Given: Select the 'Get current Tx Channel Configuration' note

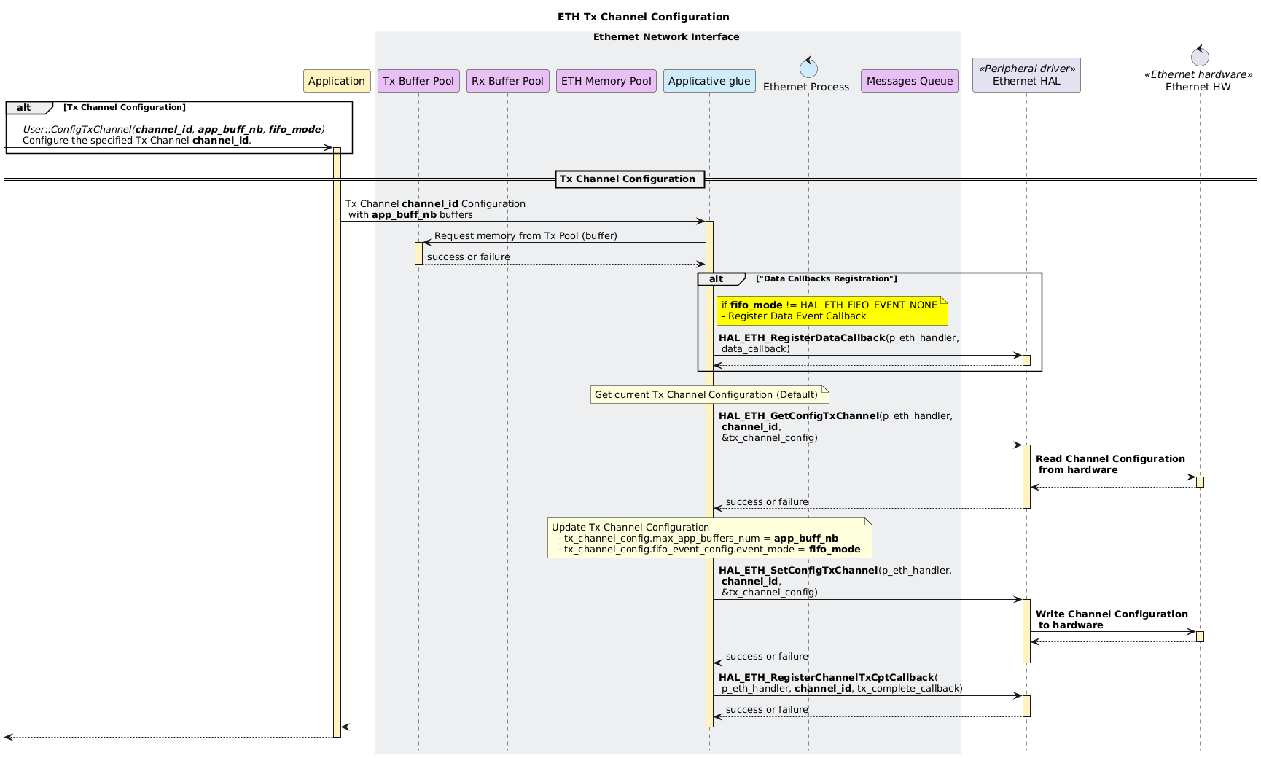Looking at the screenshot, I should [708, 394].
